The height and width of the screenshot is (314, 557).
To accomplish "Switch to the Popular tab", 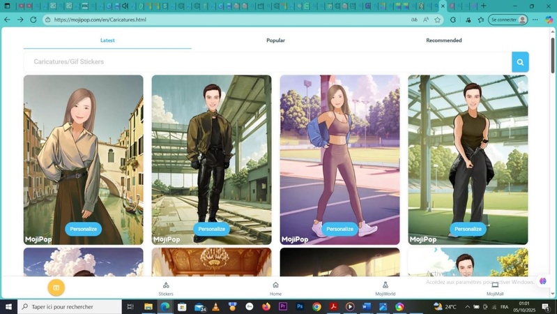I will click(x=275, y=40).
